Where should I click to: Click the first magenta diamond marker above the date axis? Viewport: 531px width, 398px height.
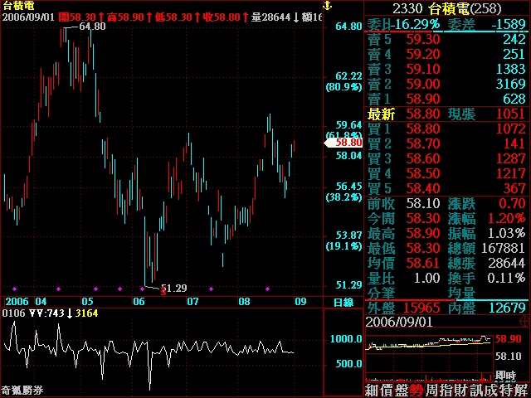coord(14,289)
